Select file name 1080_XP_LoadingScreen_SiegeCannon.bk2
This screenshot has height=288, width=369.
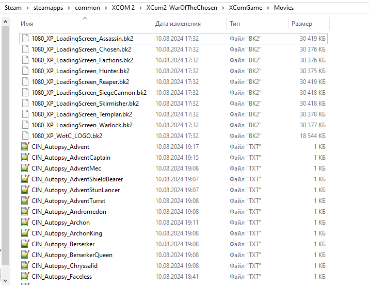point(89,93)
